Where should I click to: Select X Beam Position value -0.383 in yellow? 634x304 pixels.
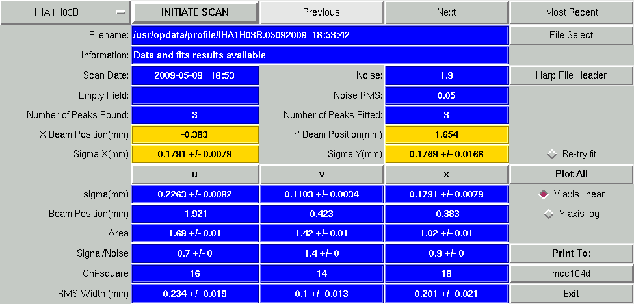pos(195,134)
